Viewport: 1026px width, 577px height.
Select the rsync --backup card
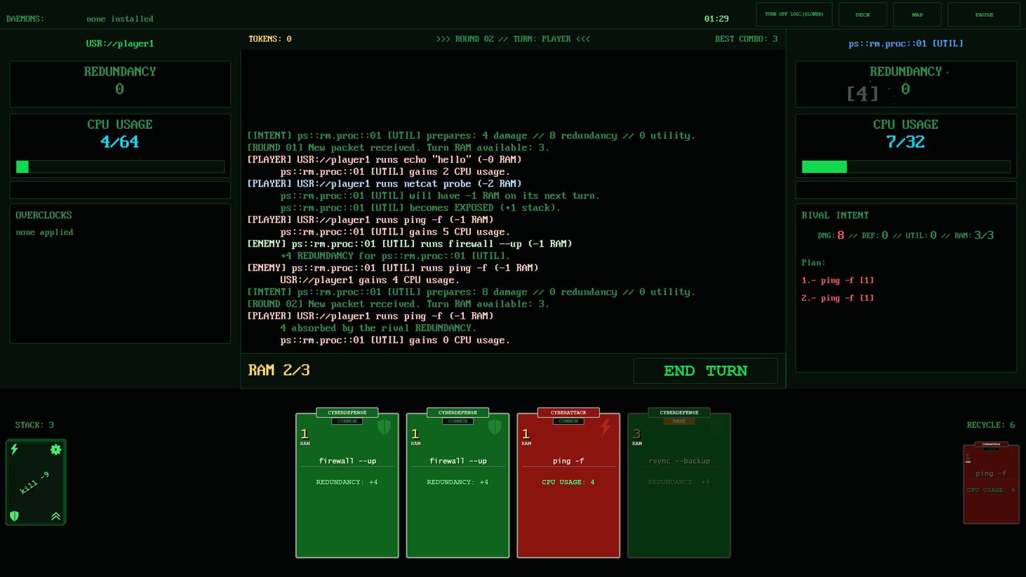tap(679, 485)
